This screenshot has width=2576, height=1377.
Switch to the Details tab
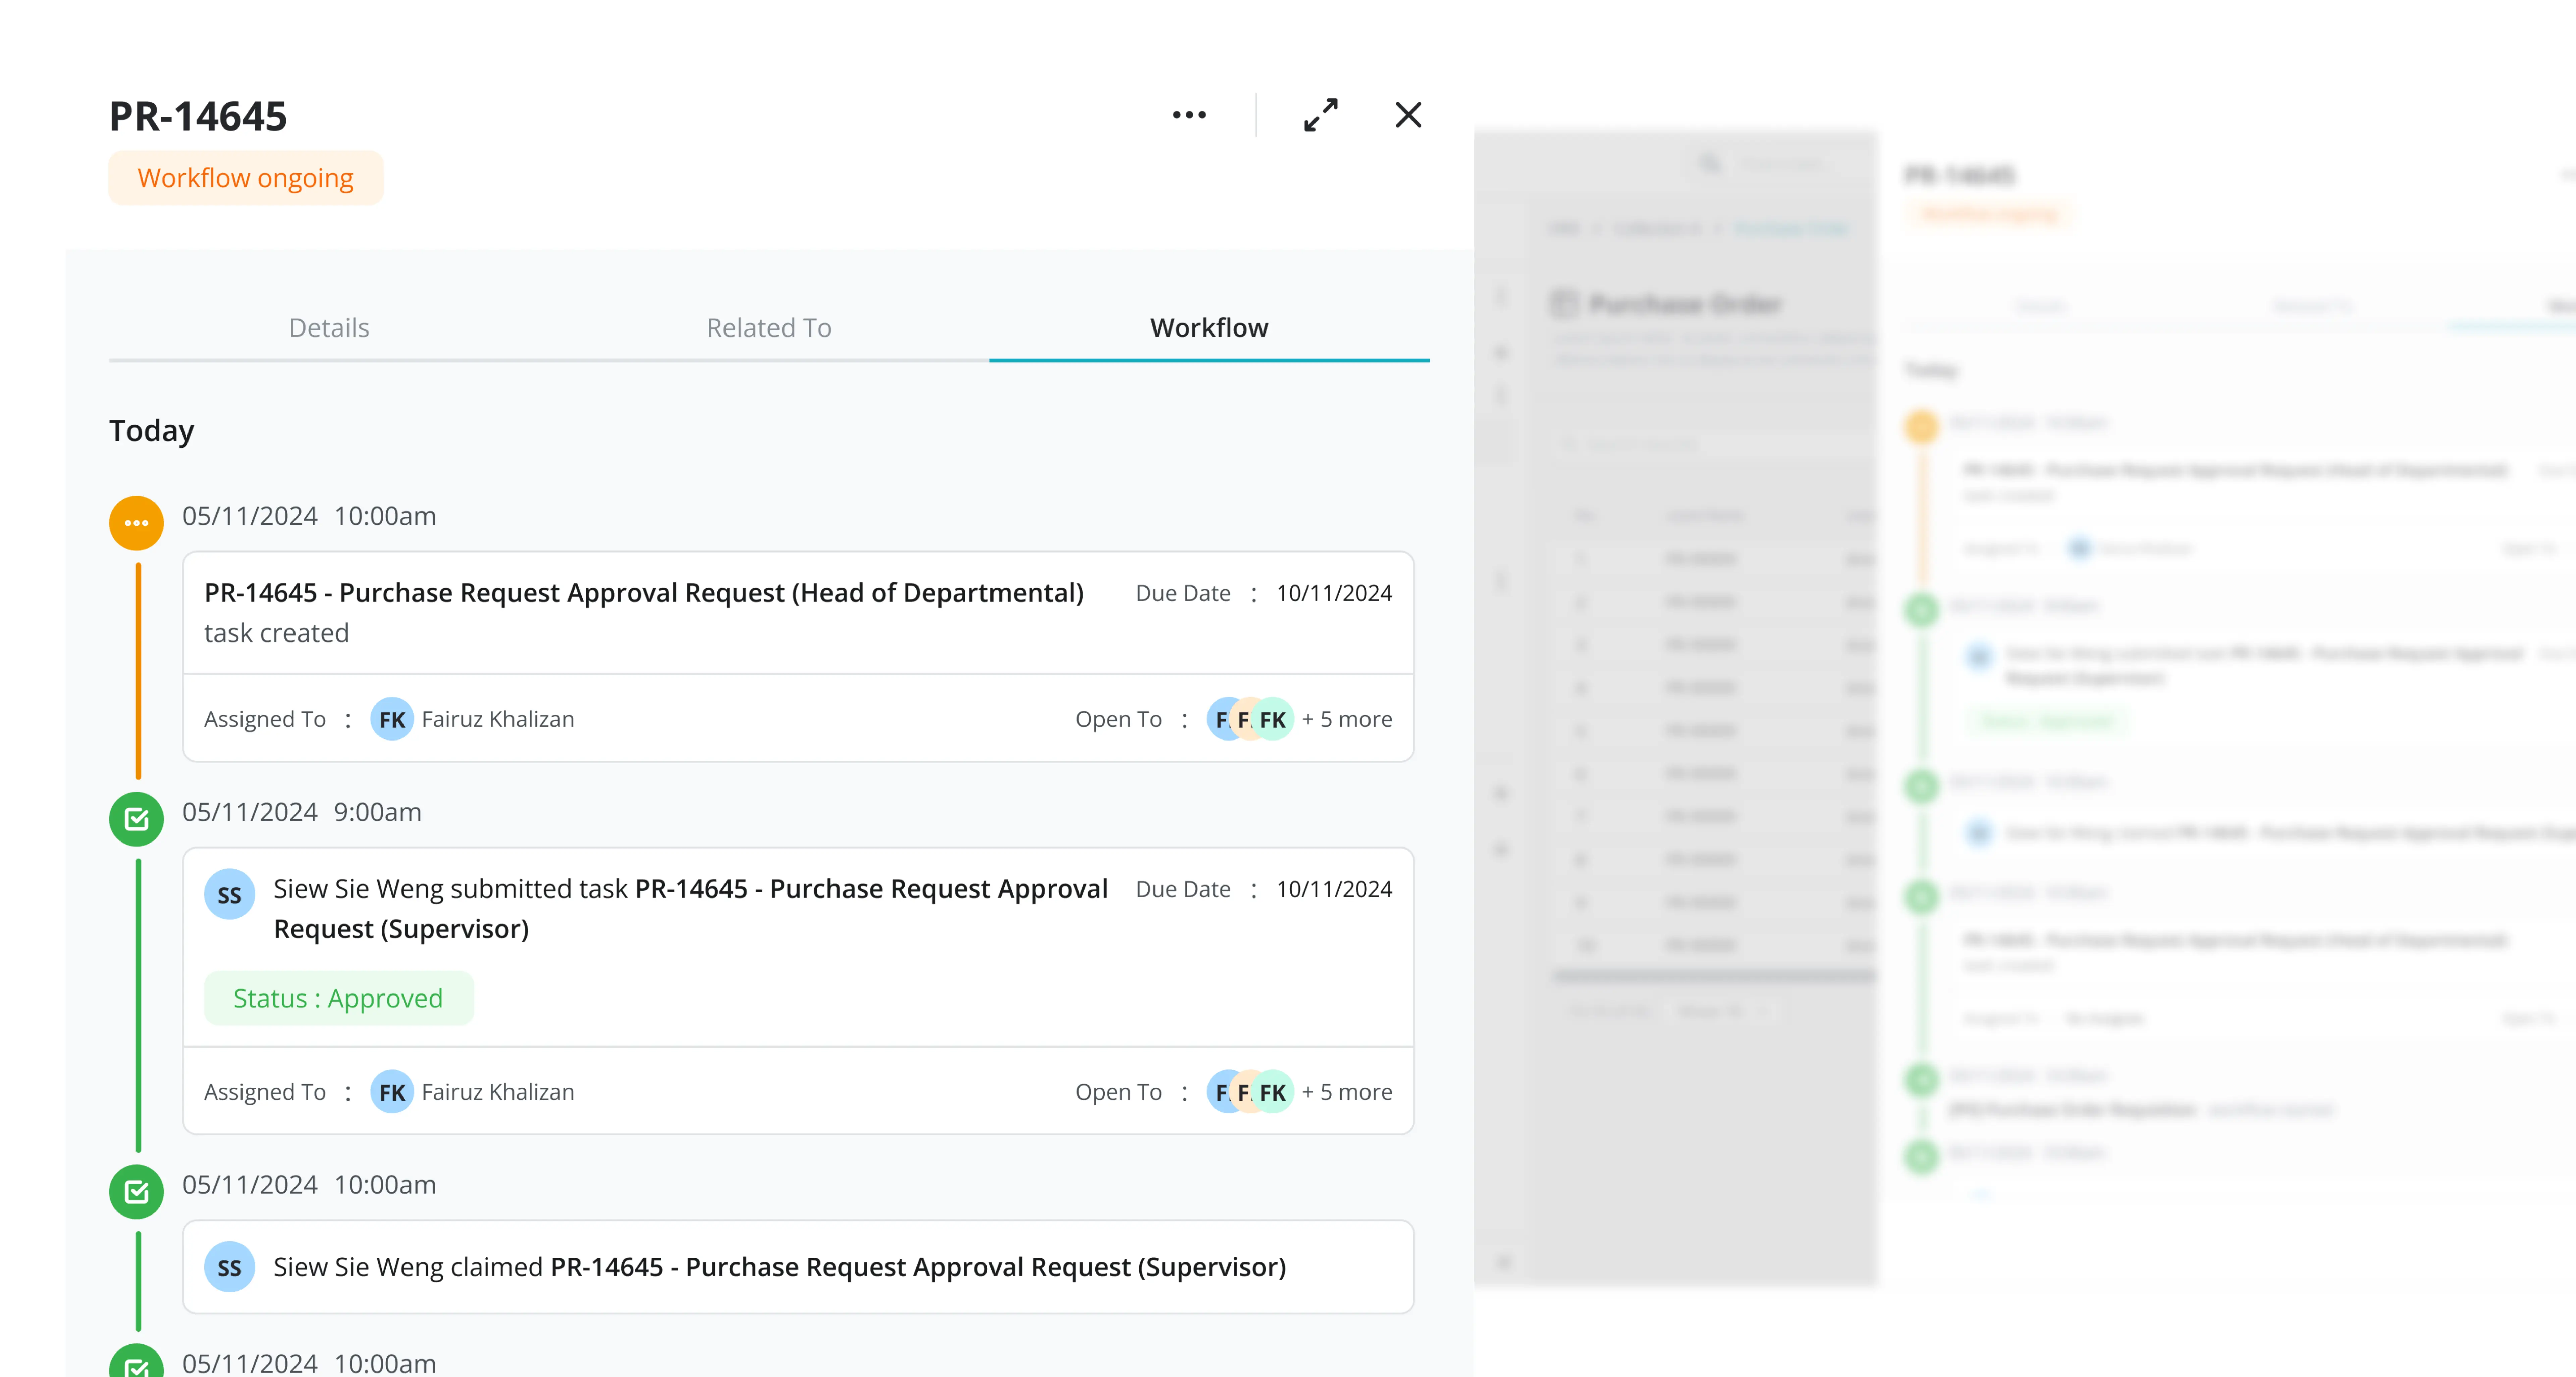point(329,328)
